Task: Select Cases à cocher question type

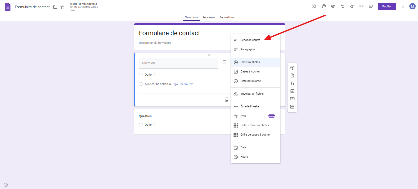Action: click(250, 71)
